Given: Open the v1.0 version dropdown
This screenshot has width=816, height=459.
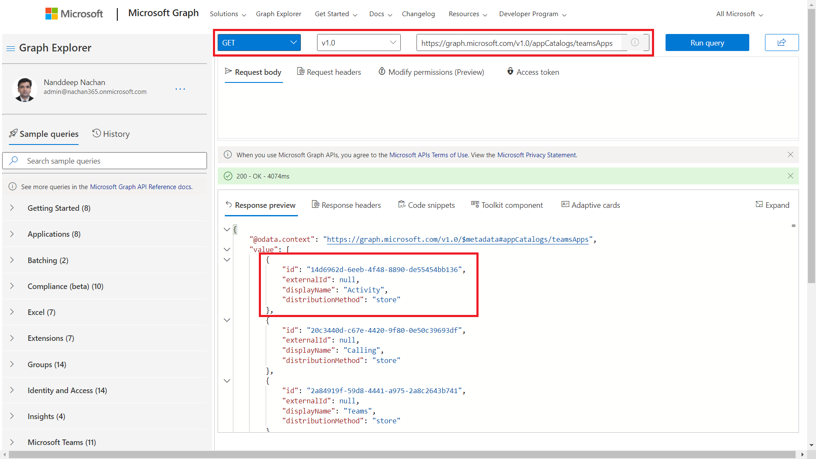Looking at the screenshot, I should 358,42.
